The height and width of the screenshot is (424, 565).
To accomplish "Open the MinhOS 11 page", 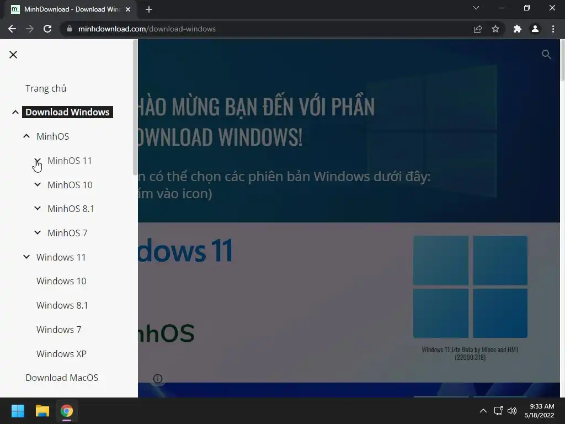I will pos(70,161).
